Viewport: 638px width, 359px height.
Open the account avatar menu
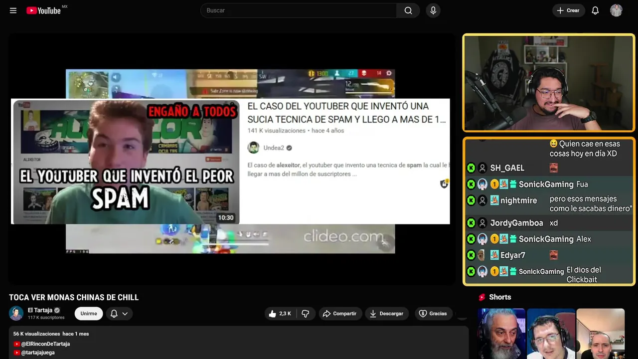(616, 10)
